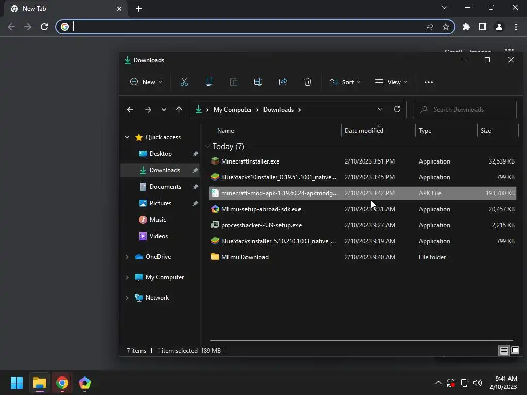Image resolution: width=527 pixels, height=395 pixels.
Task: Click My Computer in breadcrumb path
Action: [x=233, y=110]
